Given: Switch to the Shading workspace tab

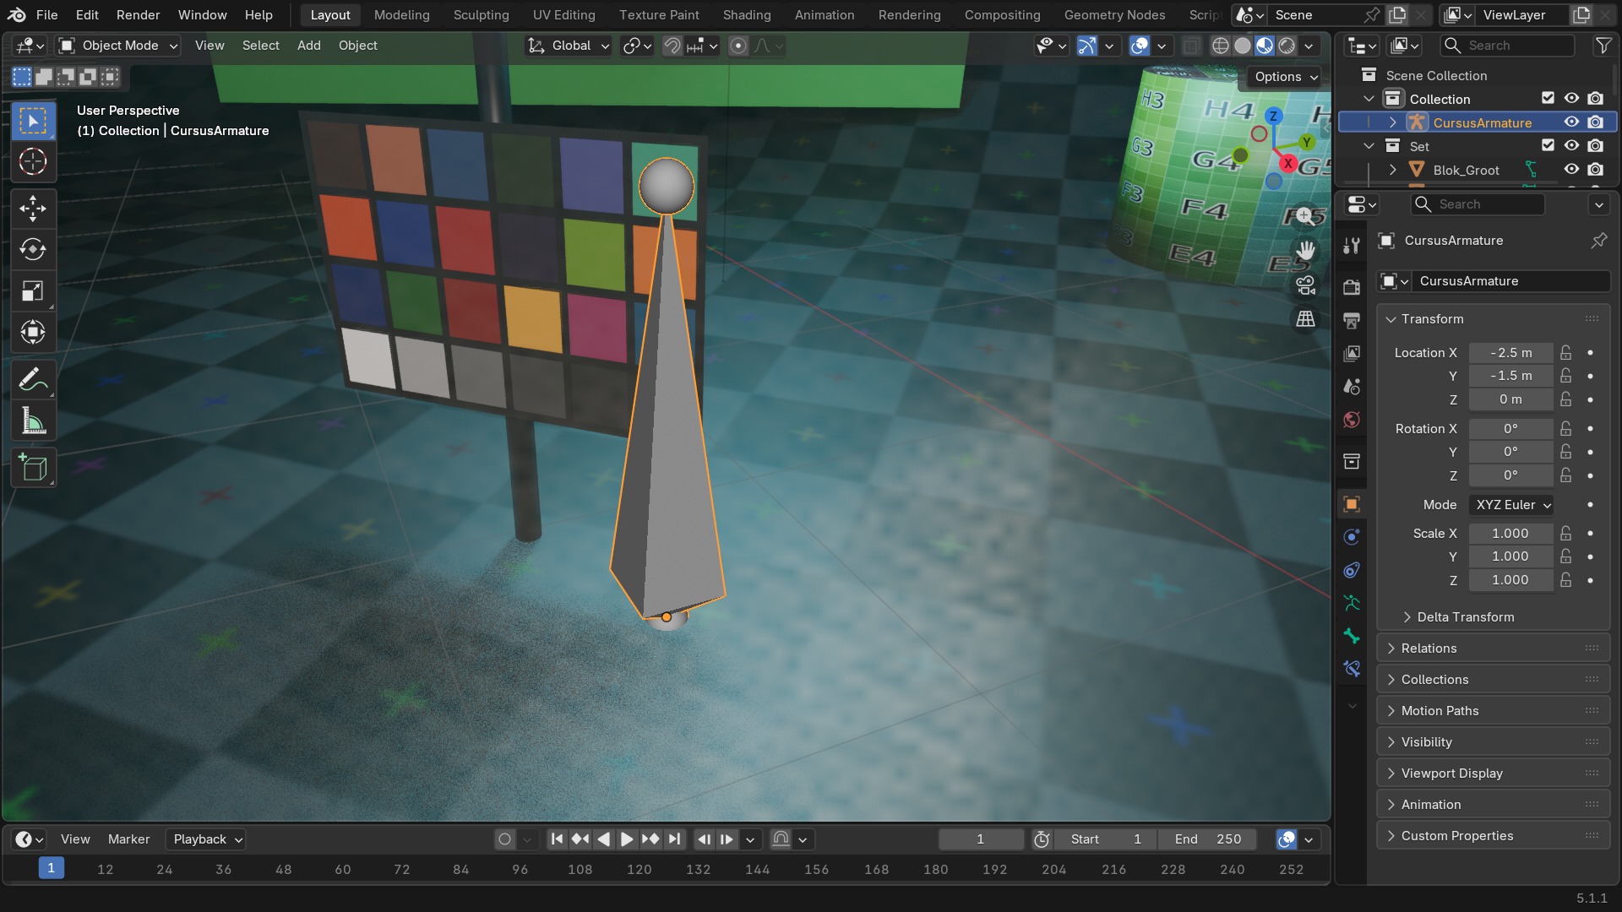Looking at the screenshot, I should [746, 15].
